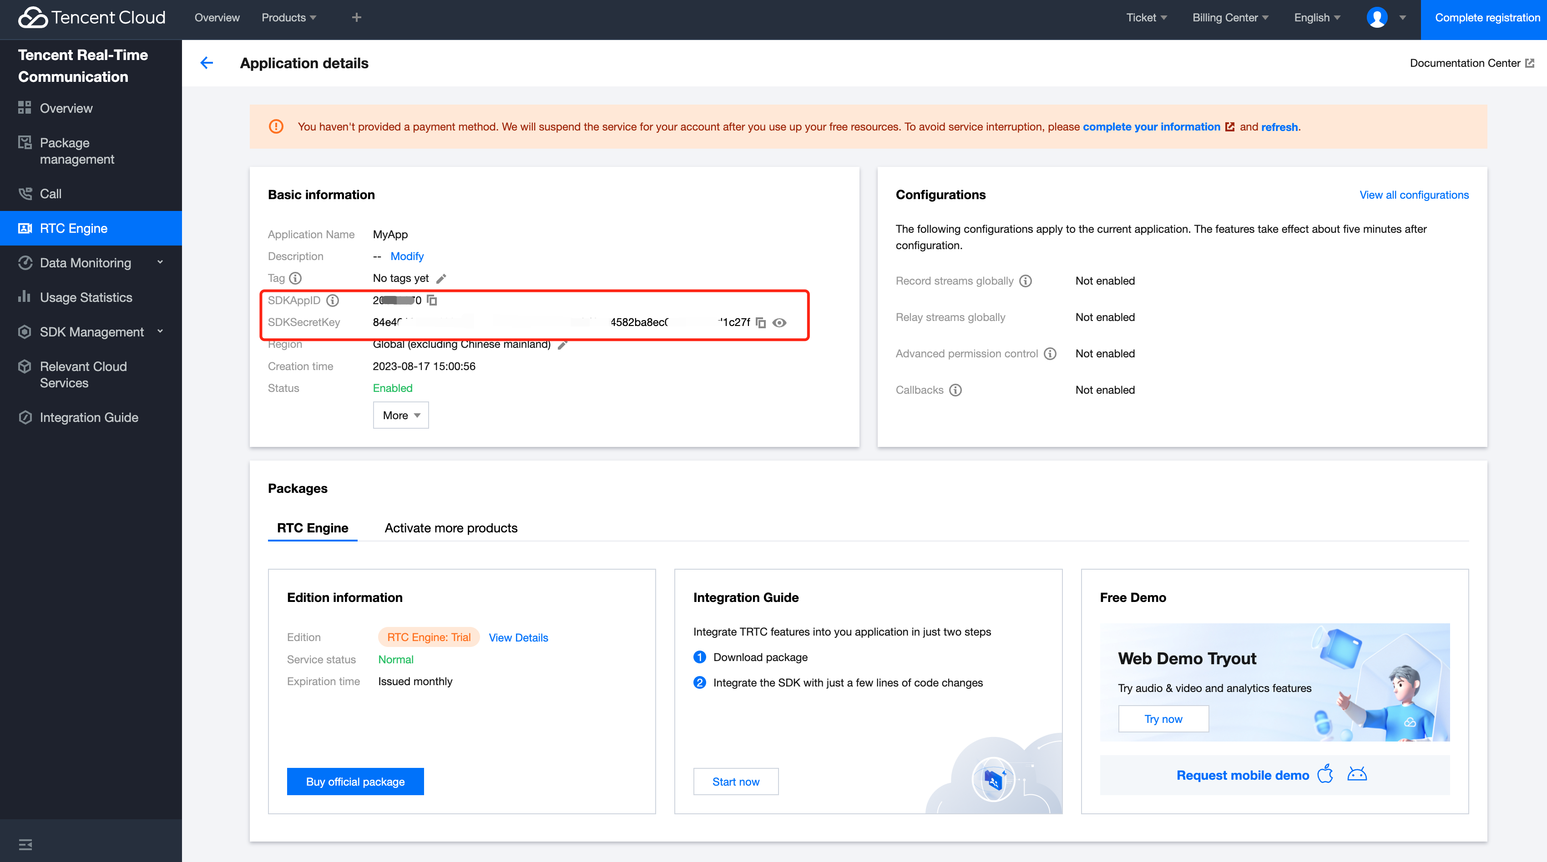
Task: Open the Products dropdown menu
Action: (x=288, y=17)
